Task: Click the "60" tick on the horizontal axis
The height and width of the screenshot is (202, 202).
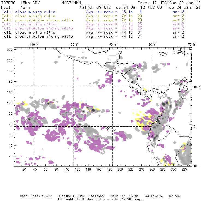Action: point(46,170)
